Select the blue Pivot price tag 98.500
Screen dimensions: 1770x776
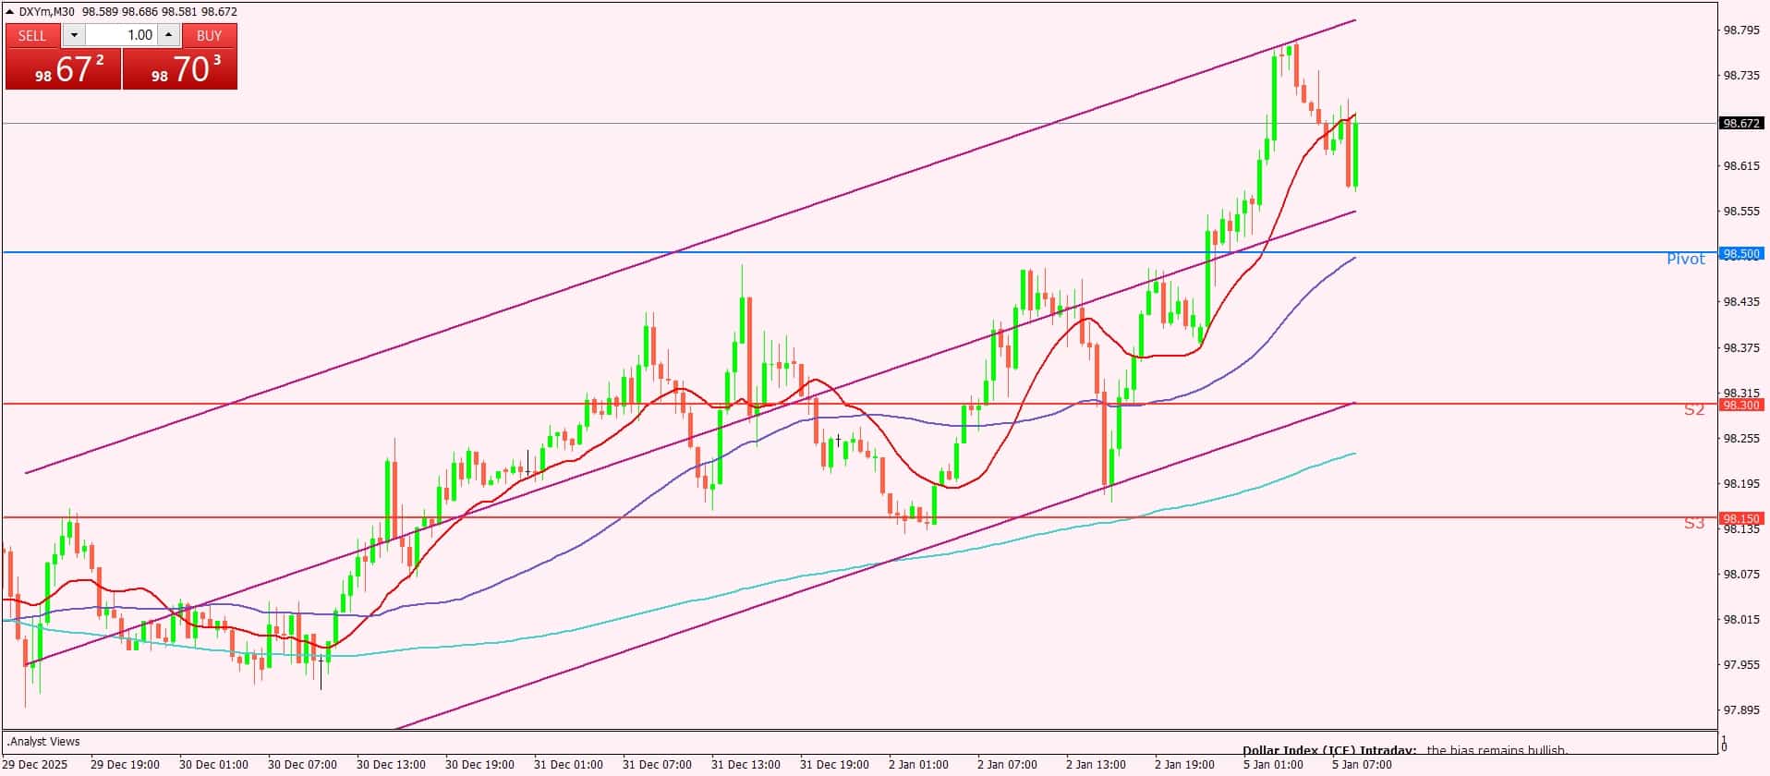(1740, 253)
